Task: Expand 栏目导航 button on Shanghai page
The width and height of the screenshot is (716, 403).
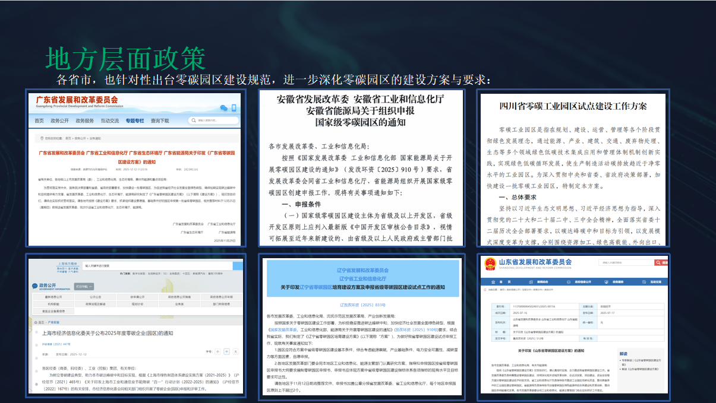Action: (x=84, y=287)
